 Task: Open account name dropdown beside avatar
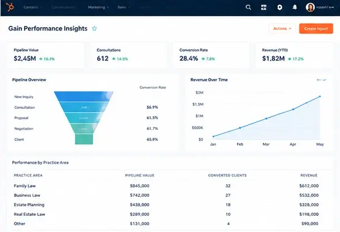pyautogui.click(x=325, y=7)
